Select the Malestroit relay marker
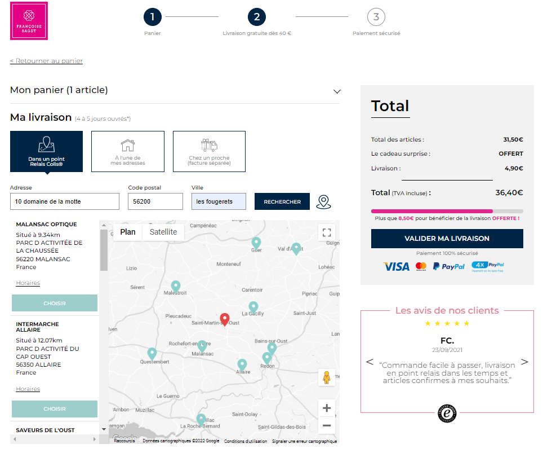This screenshot has width=543, height=453. coord(176,286)
